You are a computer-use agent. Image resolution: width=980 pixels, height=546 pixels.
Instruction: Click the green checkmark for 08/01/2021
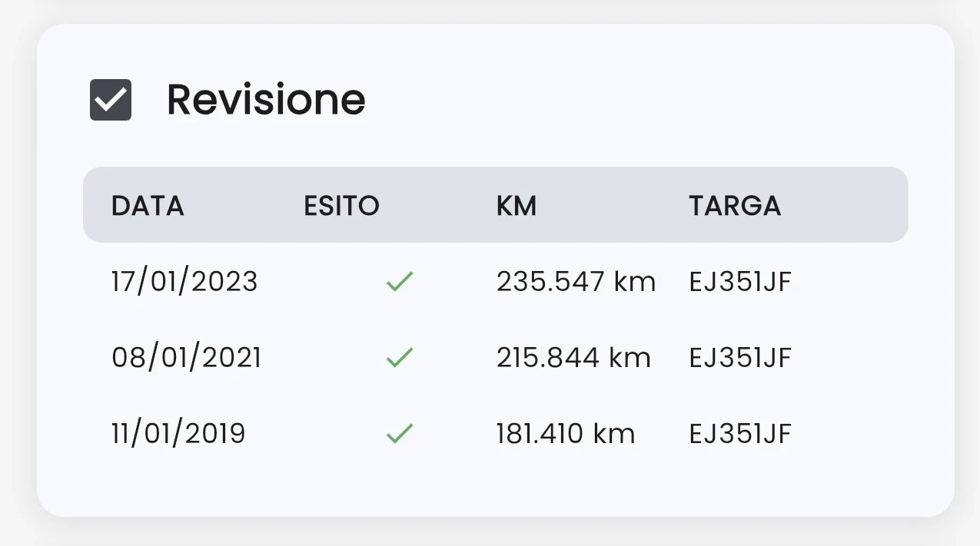(400, 356)
